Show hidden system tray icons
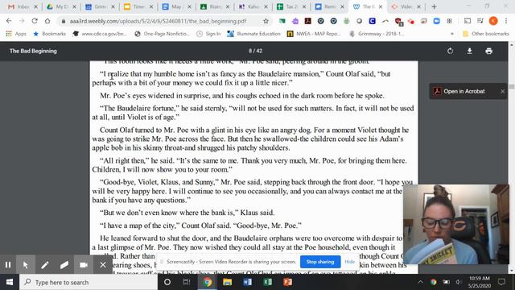Viewport: 515px width, 290px height. pyautogui.click(x=420, y=282)
